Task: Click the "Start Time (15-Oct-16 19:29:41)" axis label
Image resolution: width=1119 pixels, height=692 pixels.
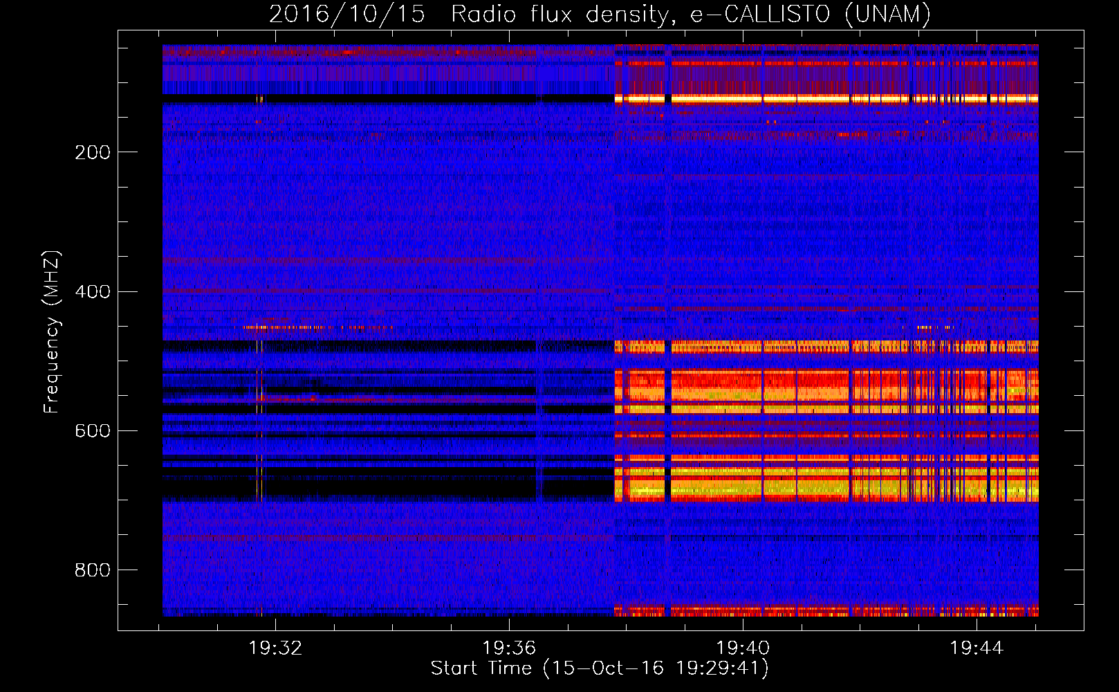Action: (x=600, y=668)
